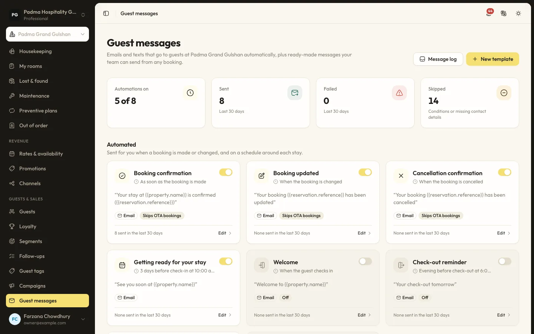Edit the Getting ready for your stay template

[x=225, y=315]
